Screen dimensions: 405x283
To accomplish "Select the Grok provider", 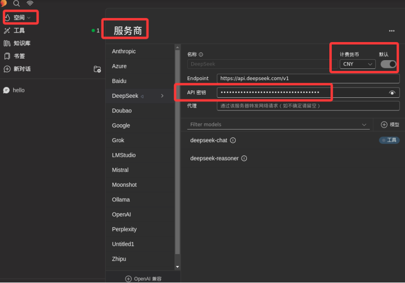I will pos(140,140).
